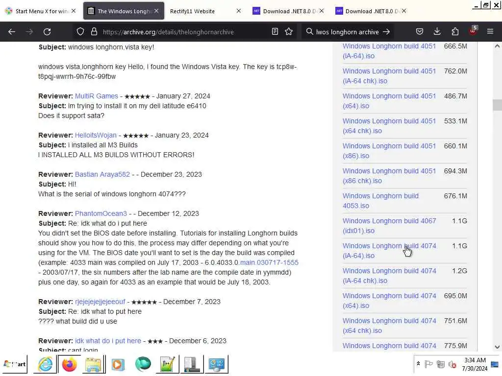Open uBlock extension icon with badge
502x376 pixels.
coord(473,31)
